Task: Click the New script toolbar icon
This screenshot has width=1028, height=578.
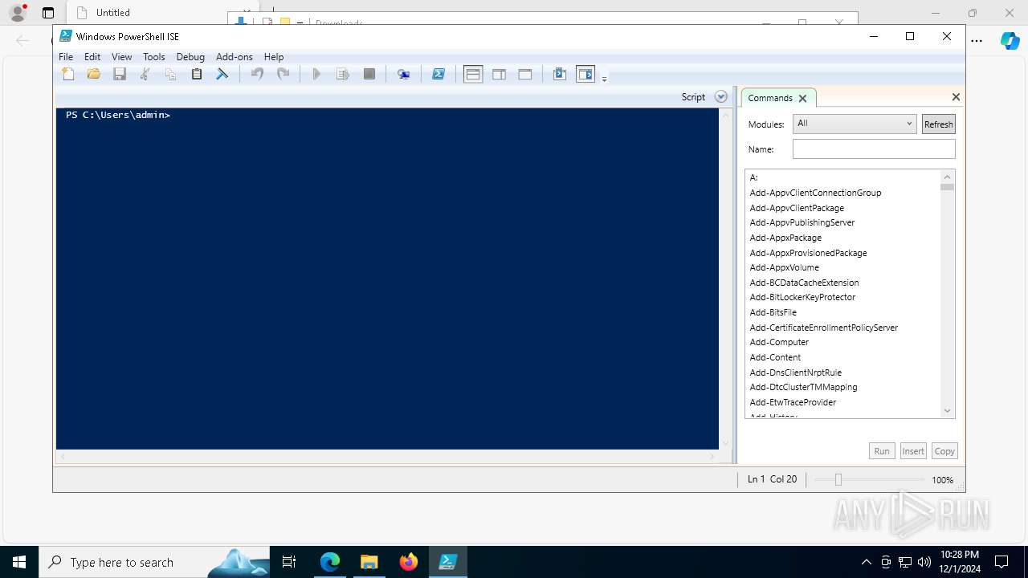Action: point(68,75)
